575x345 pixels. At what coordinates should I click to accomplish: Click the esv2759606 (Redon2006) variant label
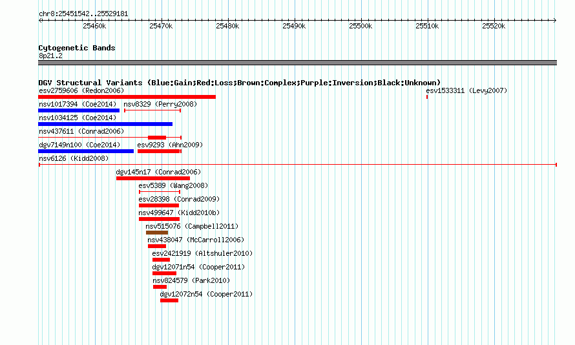click(81, 90)
